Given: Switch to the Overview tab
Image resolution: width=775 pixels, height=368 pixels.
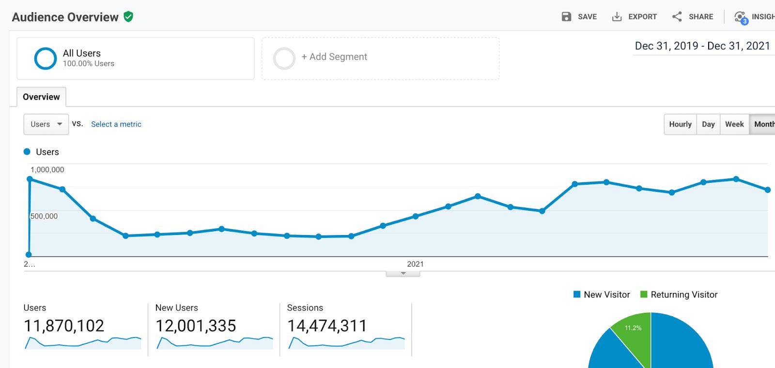Looking at the screenshot, I should 41,97.
